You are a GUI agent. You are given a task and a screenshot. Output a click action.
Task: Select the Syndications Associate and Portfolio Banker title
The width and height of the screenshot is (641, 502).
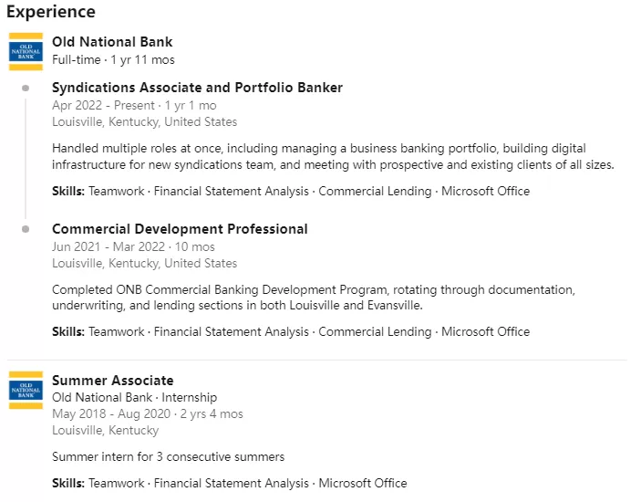pyautogui.click(x=197, y=88)
